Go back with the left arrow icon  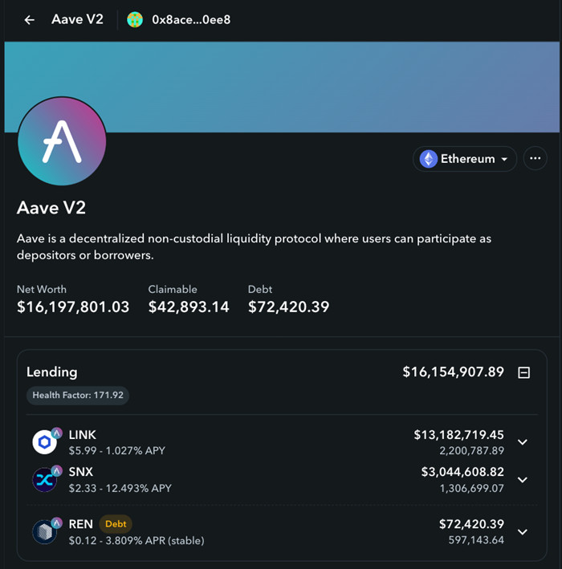(x=30, y=20)
